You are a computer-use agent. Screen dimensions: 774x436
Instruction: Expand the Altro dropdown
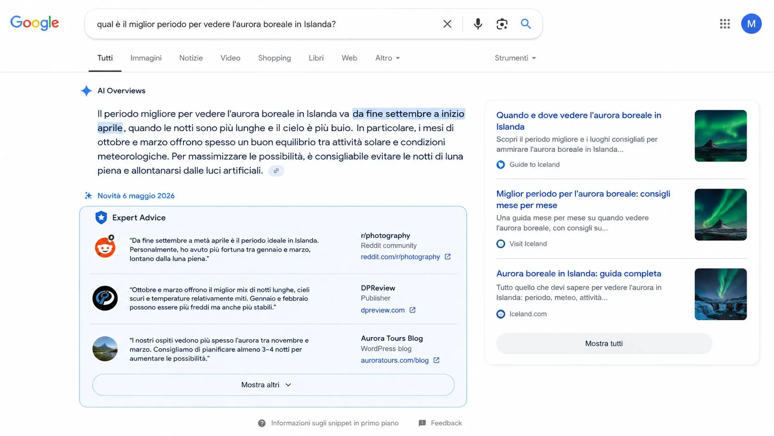tap(387, 58)
